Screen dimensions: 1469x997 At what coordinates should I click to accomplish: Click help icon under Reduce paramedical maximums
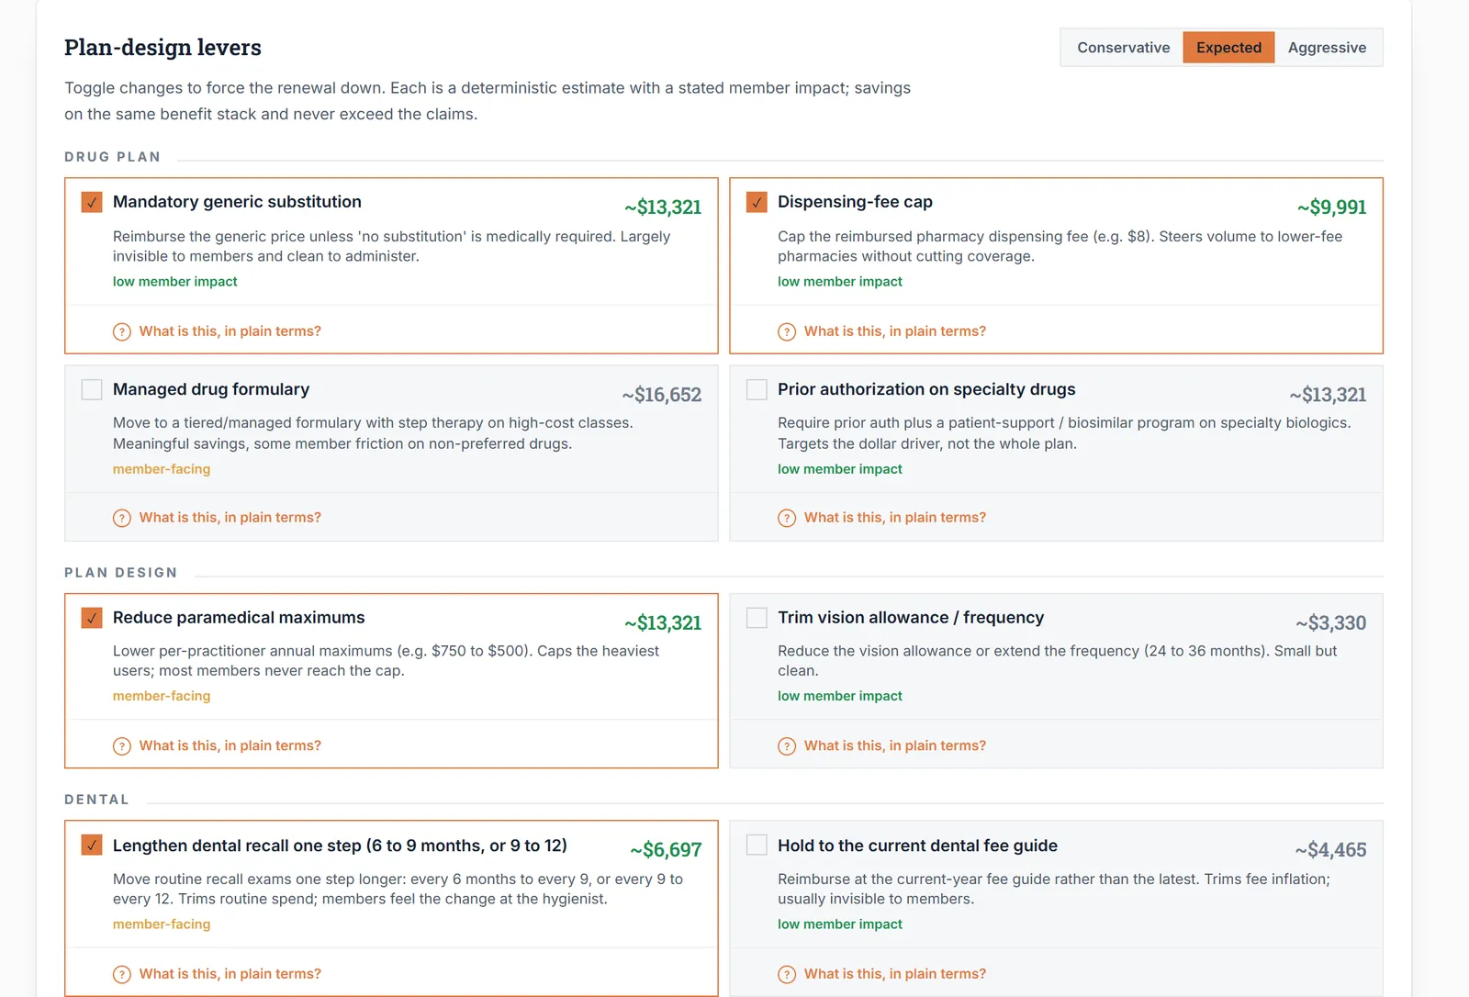pos(122,746)
